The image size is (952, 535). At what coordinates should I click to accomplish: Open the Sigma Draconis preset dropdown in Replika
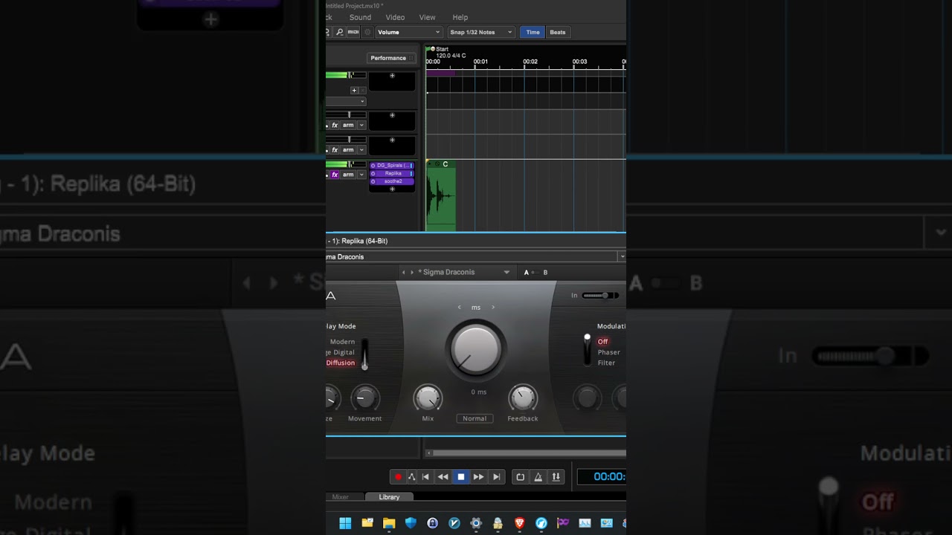point(506,273)
